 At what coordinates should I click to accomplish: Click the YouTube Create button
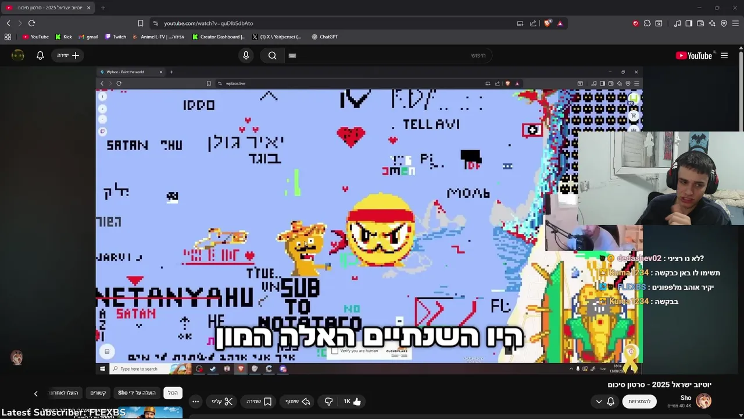[68, 55]
